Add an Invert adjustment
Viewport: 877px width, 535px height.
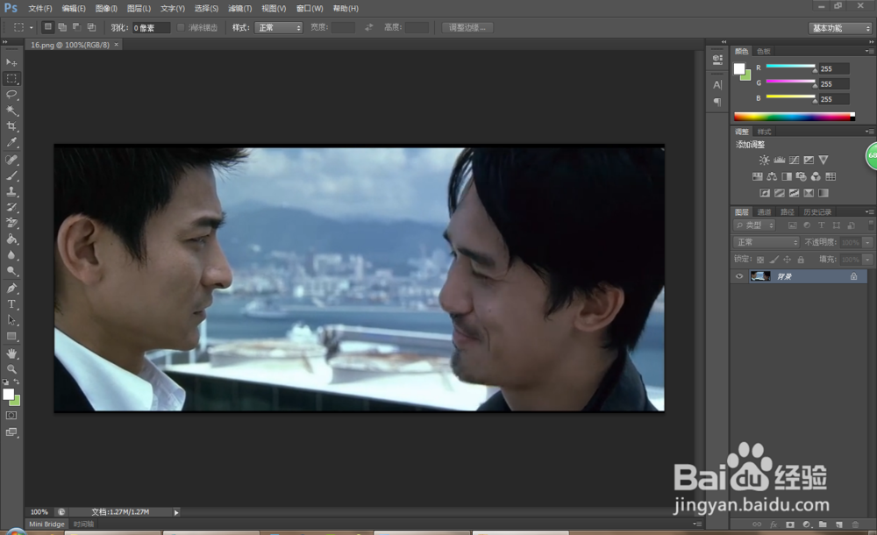(x=765, y=193)
